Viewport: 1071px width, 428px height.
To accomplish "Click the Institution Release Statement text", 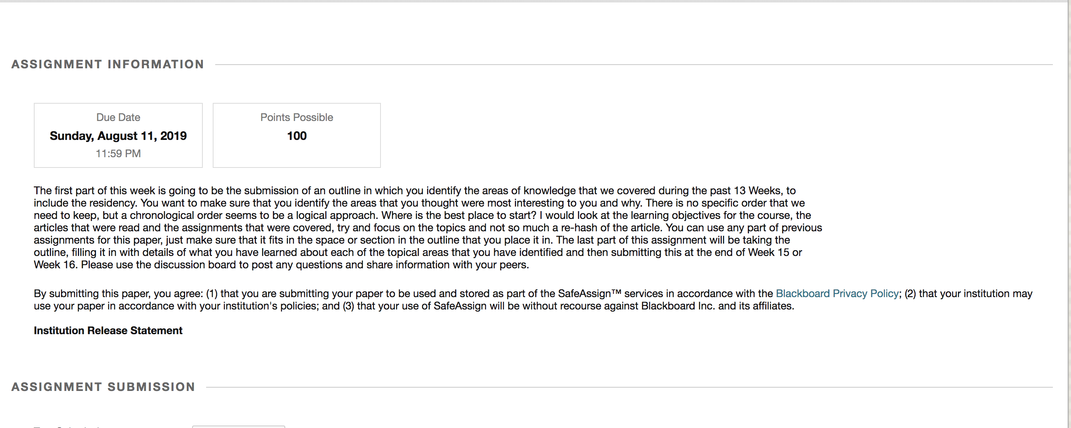I will pyautogui.click(x=108, y=330).
